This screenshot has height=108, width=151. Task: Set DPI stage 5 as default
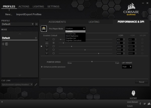click(54, 53)
